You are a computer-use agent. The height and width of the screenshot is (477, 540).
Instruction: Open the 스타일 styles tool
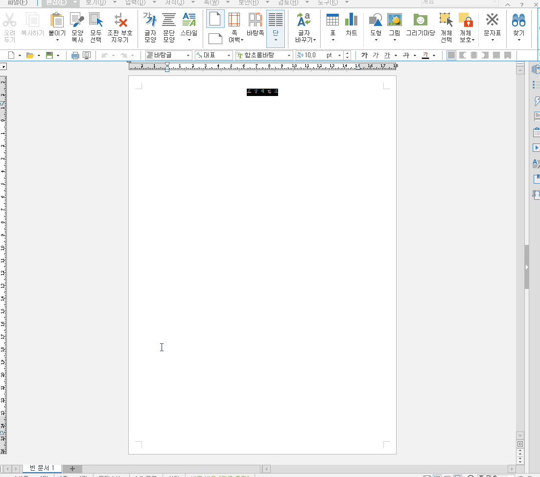click(x=189, y=24)
